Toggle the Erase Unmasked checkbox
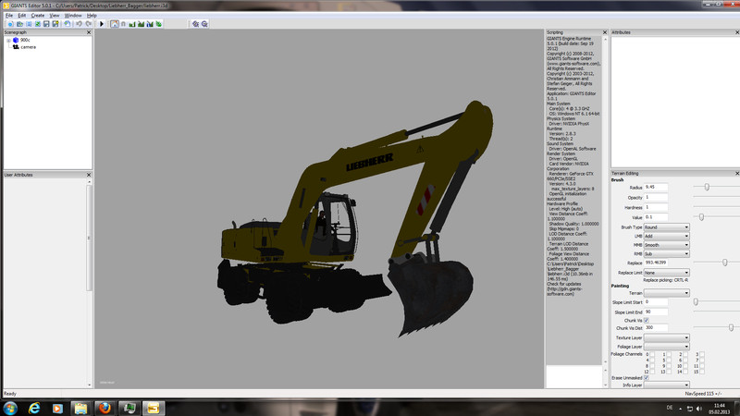This screenshot has width=740, height=416. pos(646,378)
